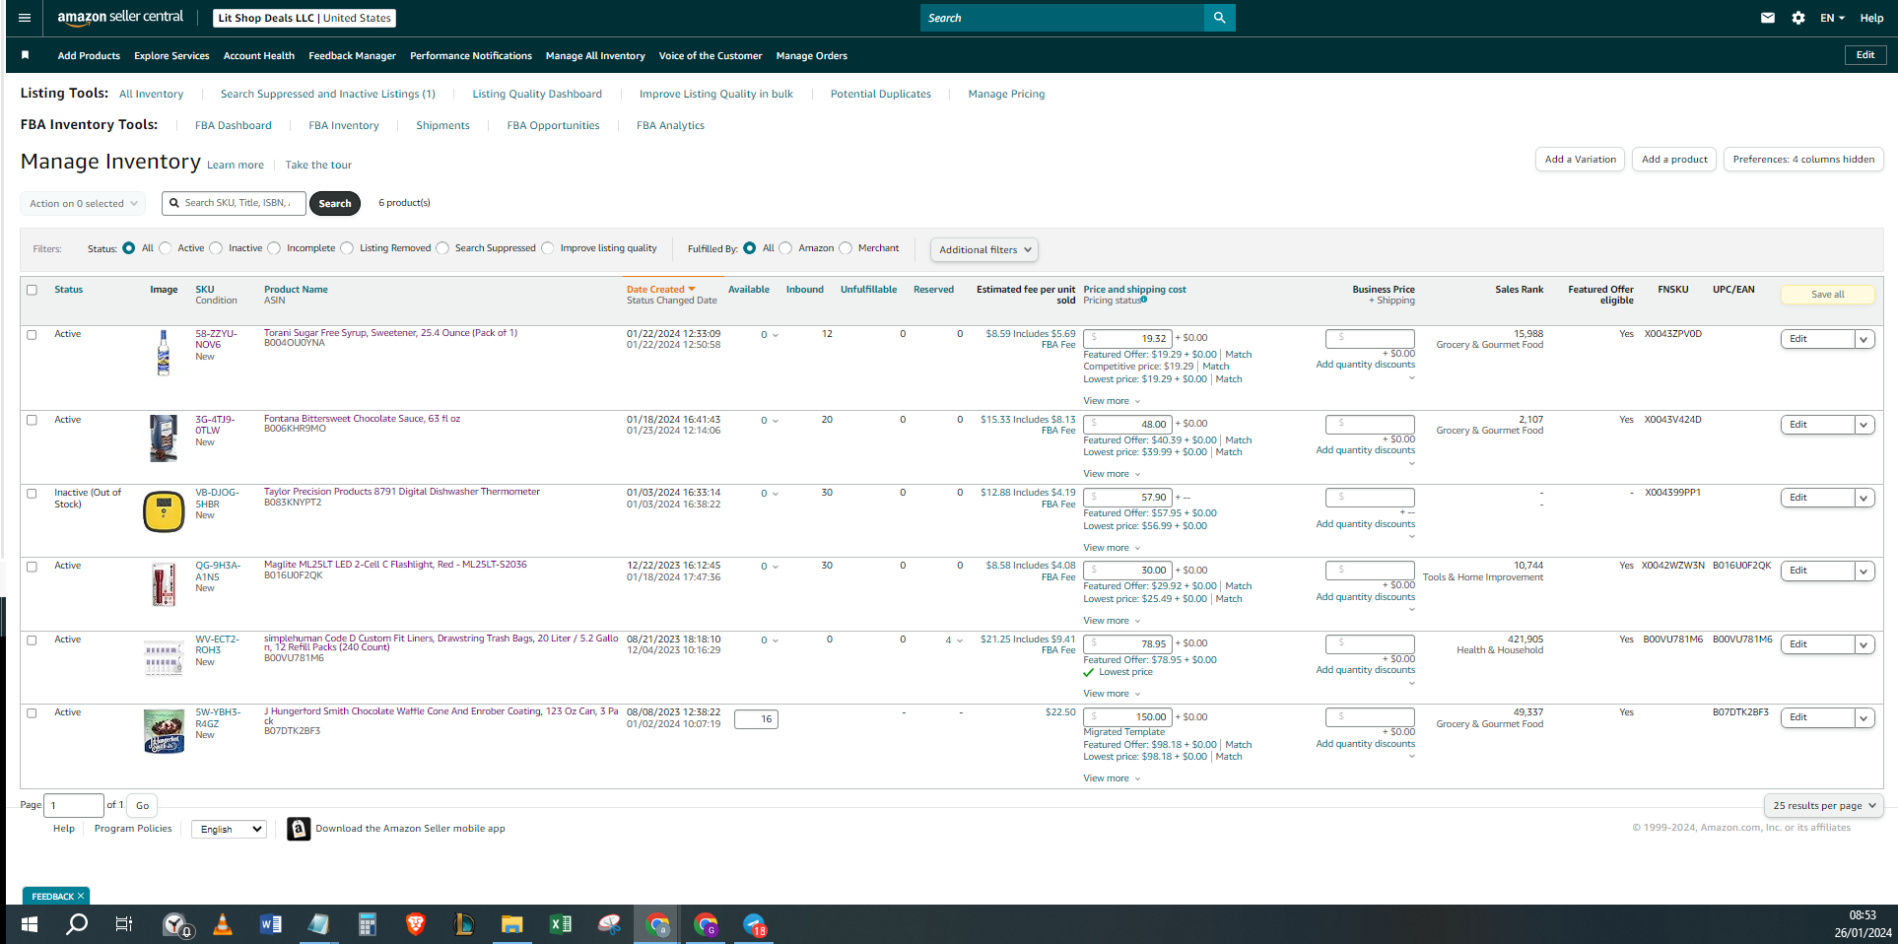The width and height of the screenshot is (1898, 944).
Task: Expand View more under Torani Syrup pricing
Action: point(1112,401)
